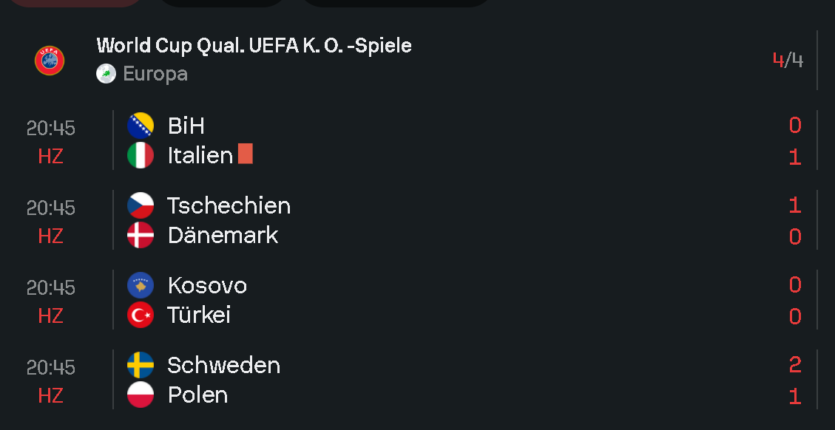Click Schweden's score of 2
Image resolution: width=835 pixels, height=430 pixels.
coord(795,365)
